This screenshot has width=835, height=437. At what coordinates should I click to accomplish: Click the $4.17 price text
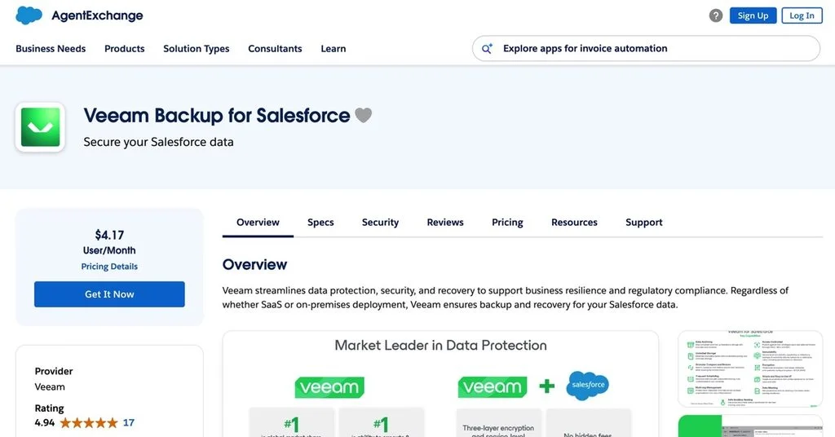pos(109,235)
